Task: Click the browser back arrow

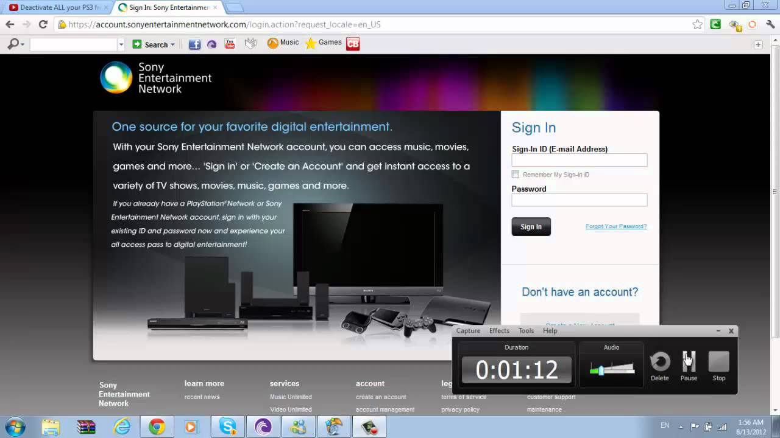Action: [x=10, y=24]
